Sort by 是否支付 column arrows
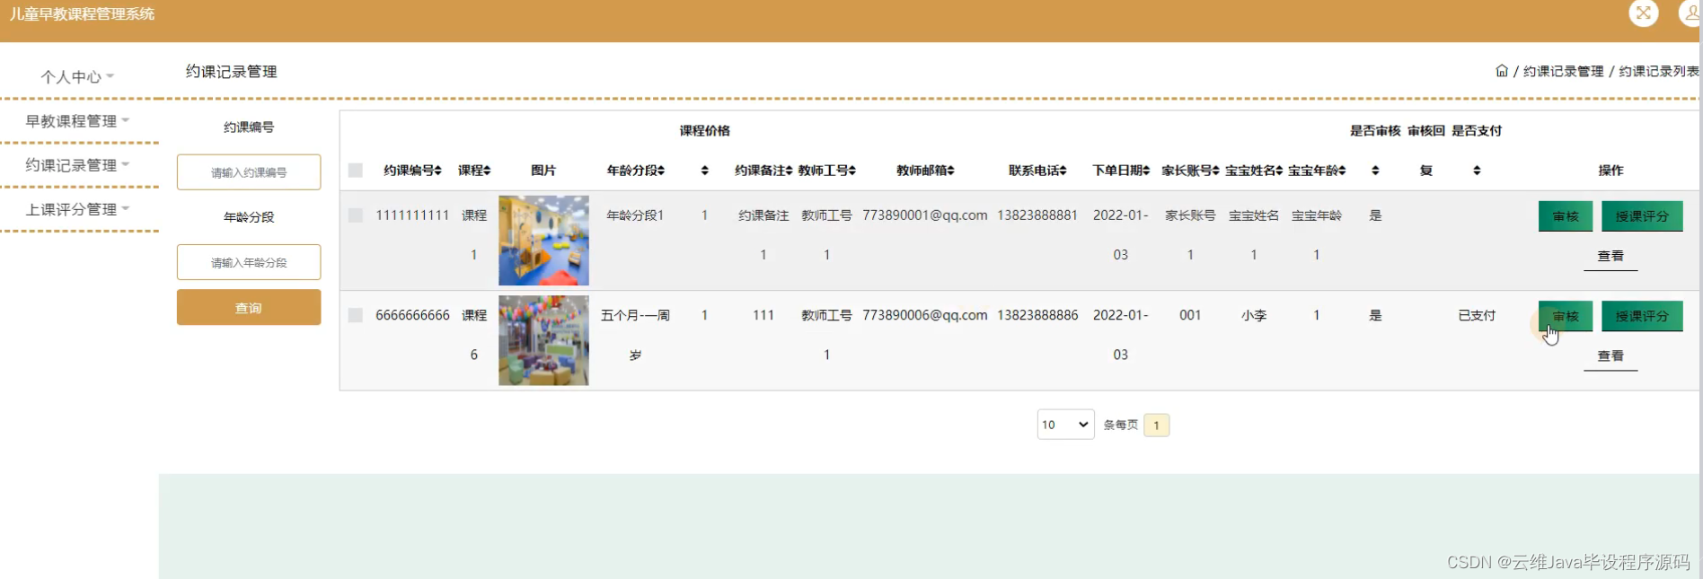Image resolution: width=1703 pixels, height=579 pixels. 1477,171
